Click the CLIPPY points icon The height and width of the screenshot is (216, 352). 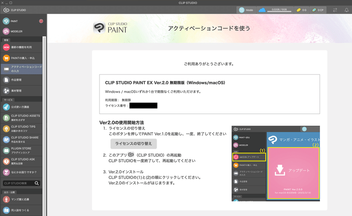(314, 10)
